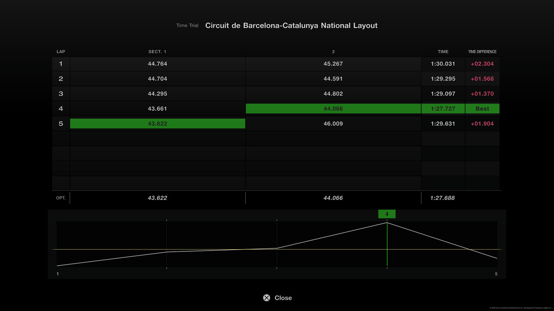Click lap number 4 in the table
Screen dimensions: 554x311
61,108
